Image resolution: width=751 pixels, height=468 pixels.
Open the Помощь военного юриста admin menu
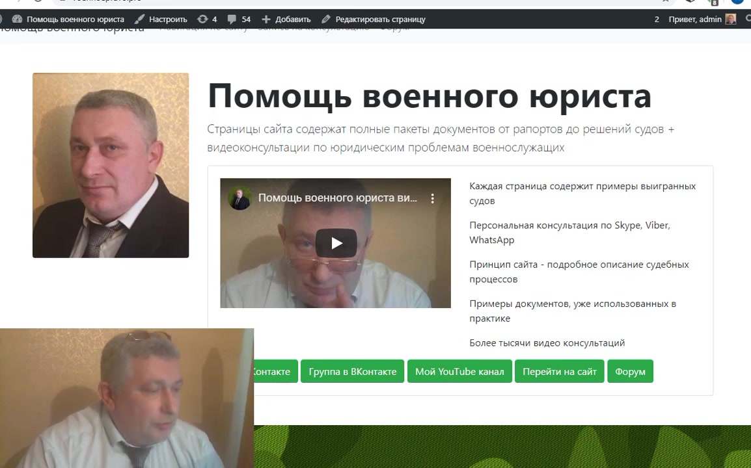pos(75,19)
